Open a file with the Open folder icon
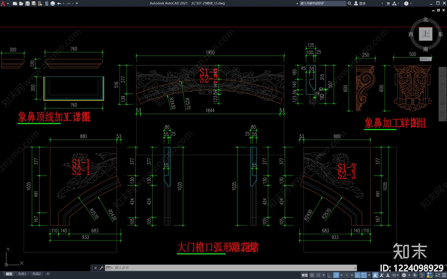 (21, 3)
